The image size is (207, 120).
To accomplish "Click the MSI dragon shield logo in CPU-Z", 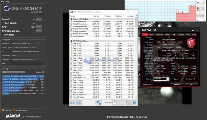I will pyautogui.click(x=191, y=44).
